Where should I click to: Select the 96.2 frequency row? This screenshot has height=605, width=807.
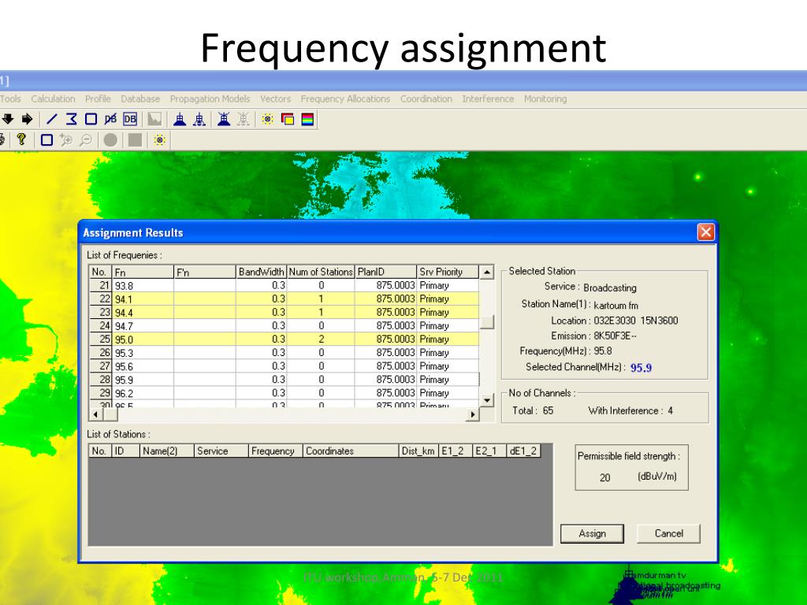pyautogui.click(x=284, y=392)
